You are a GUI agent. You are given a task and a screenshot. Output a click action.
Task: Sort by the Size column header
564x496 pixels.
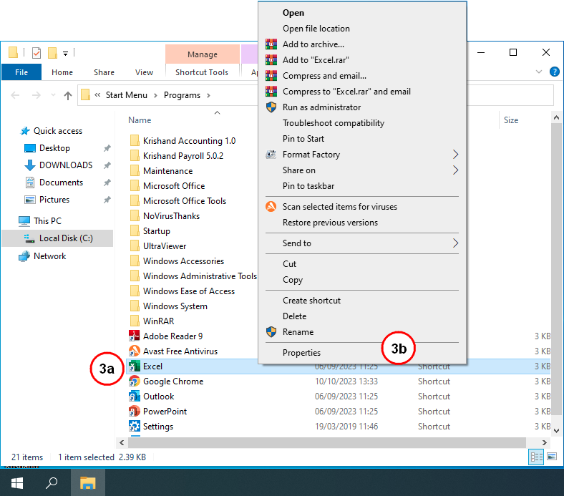(511, 120)
